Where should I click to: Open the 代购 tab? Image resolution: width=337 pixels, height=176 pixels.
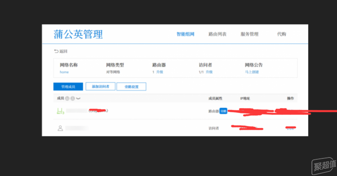(x=281, y=34)
